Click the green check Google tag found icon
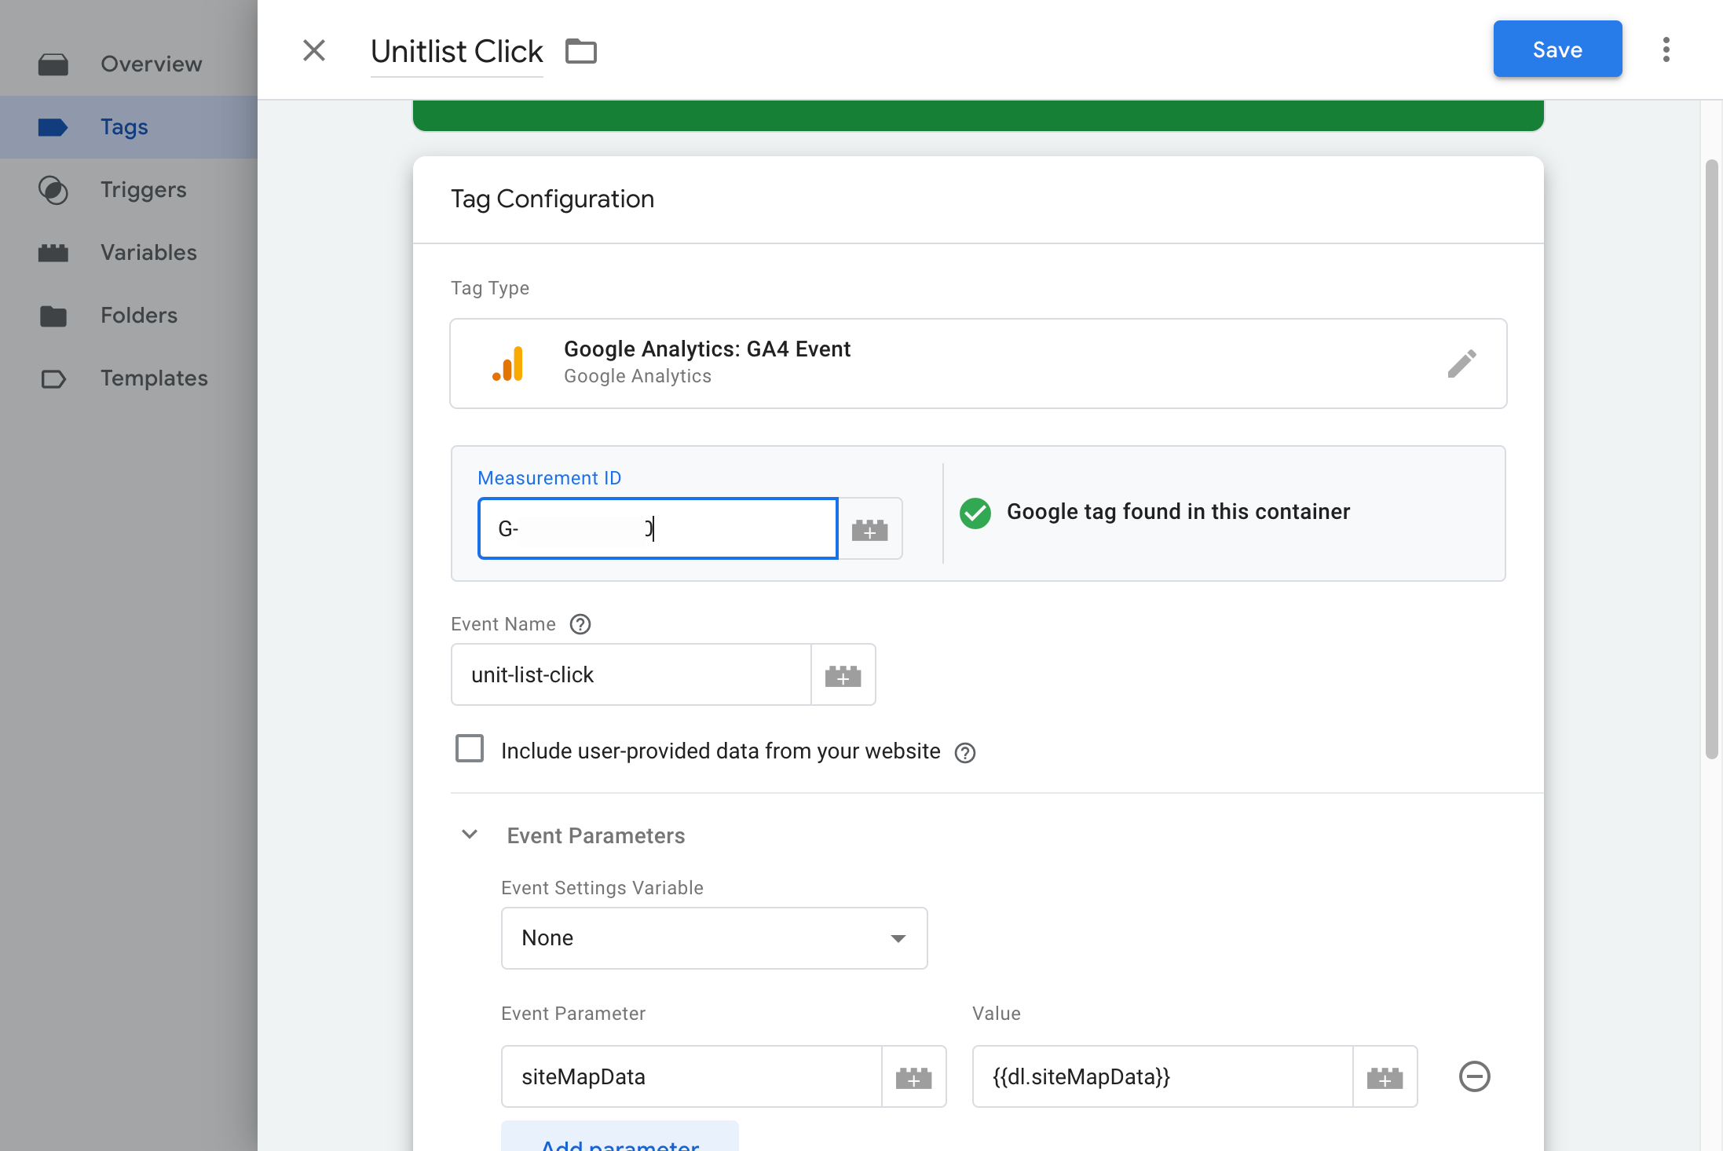The width and height of the screenshot is (1723, 1151). [x=975, y=513]
